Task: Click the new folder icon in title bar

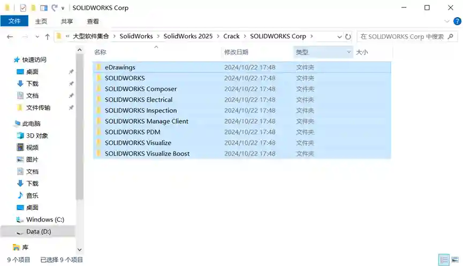Action: 33,8
